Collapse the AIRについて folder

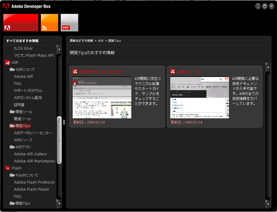coord(12,69)
